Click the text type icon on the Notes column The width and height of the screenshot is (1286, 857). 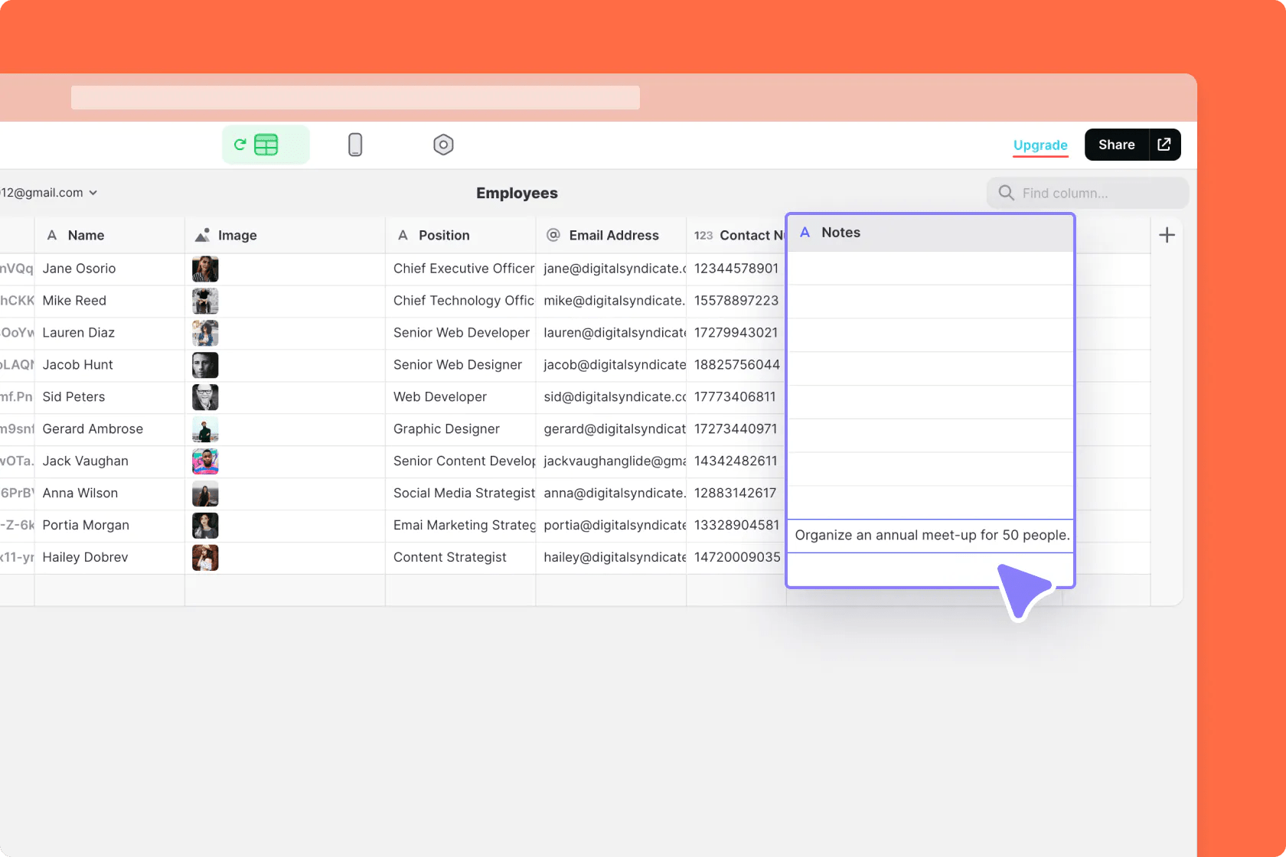(805, 233)
